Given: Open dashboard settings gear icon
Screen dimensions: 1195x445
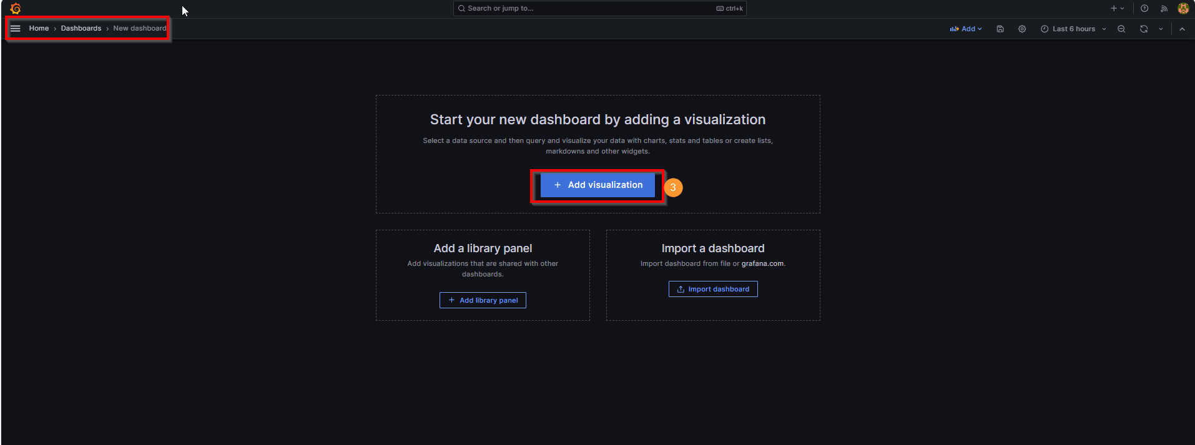Looking at the screenshot, I should coord(1022,29).
